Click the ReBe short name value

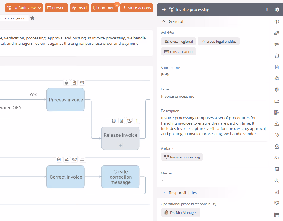click(166, 74)
